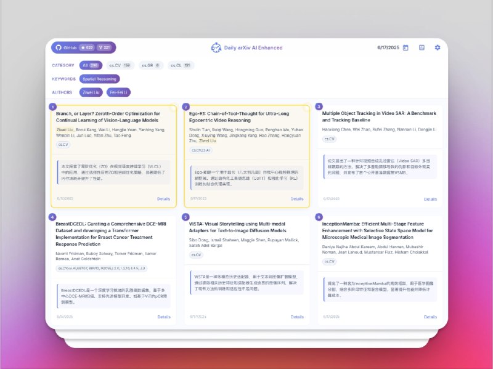This screenshot has width=493, height=369.
Task: Click the number 1 badge on first paper
Action: click(x=52, y=107)
